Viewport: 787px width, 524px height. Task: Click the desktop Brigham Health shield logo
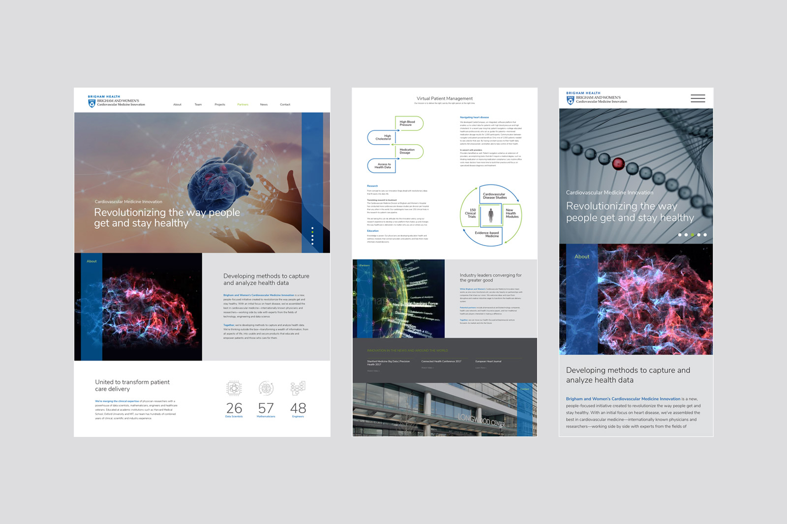tap(91, 103)
